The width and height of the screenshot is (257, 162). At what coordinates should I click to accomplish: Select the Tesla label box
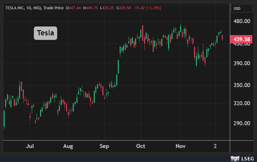click(x=46, y=33)
